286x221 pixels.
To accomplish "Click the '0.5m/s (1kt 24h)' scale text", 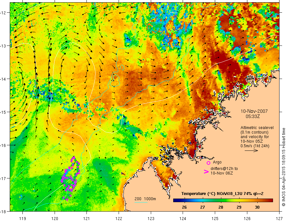I will pos(255,146).
